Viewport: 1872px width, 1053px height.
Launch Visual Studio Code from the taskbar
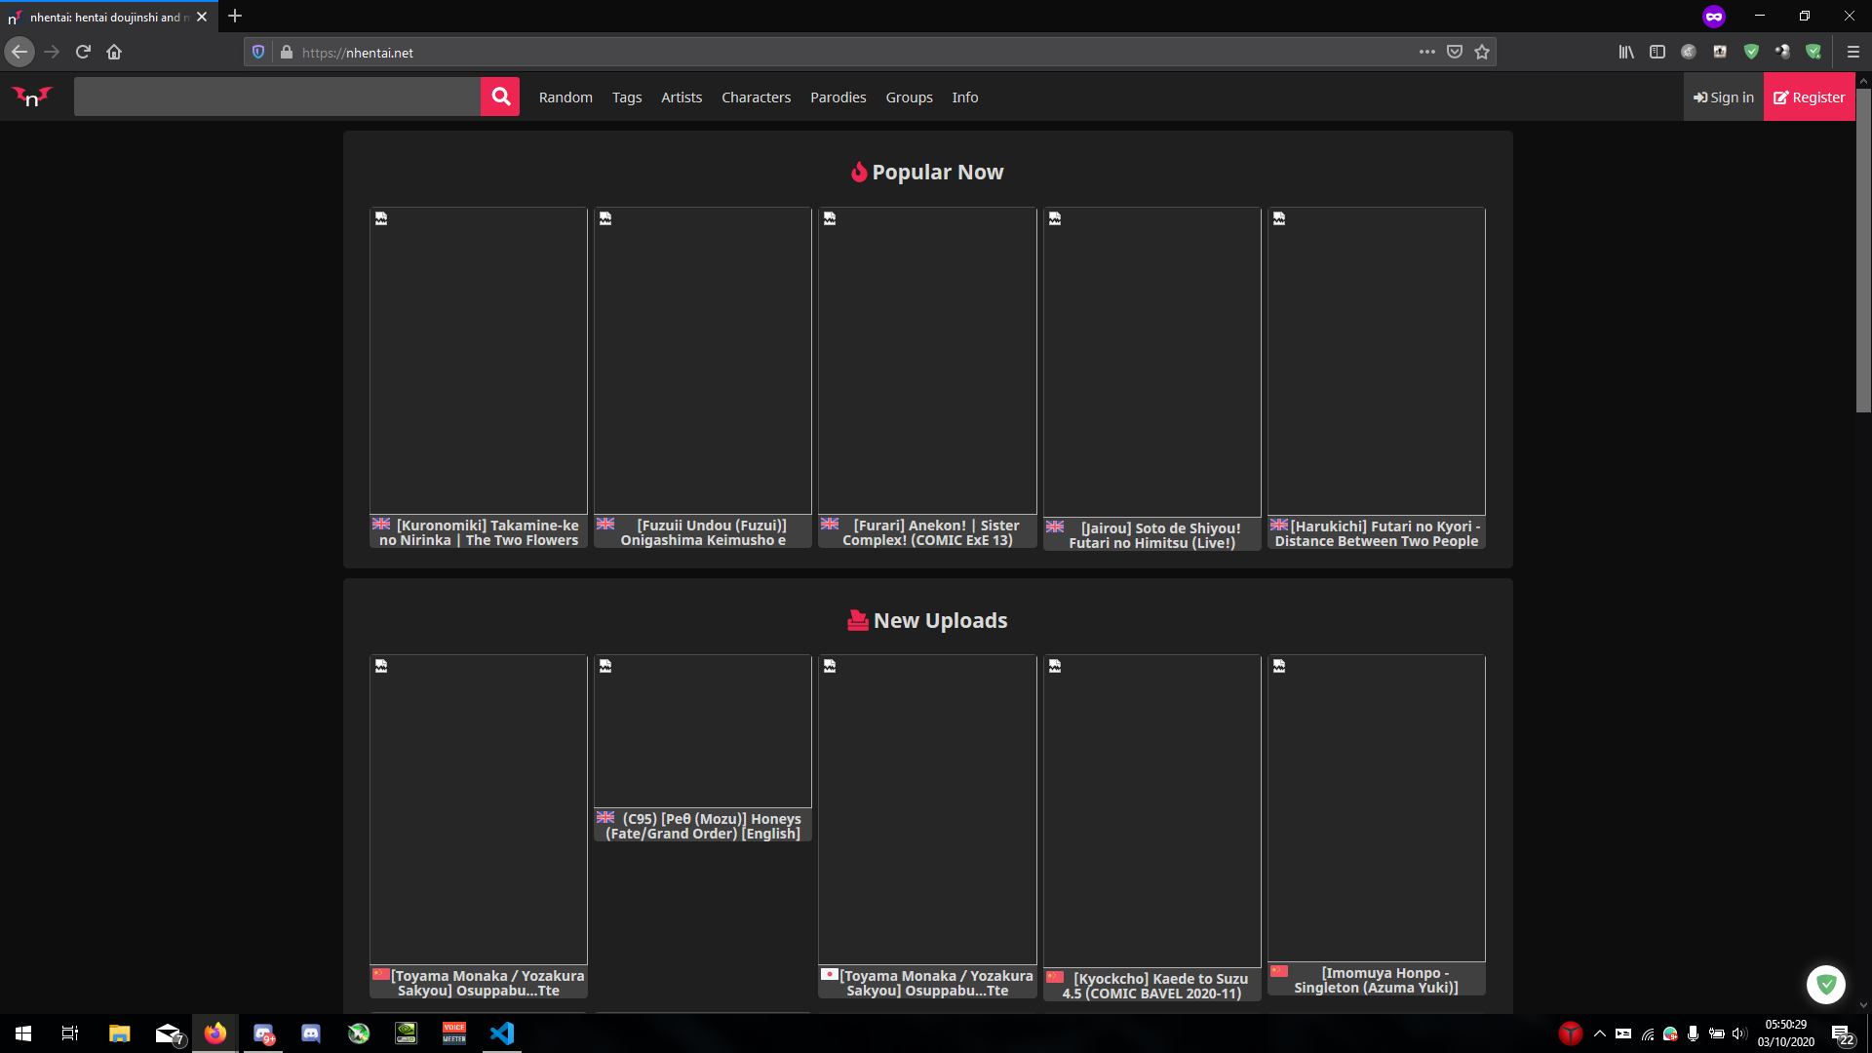coord(501,1033)
